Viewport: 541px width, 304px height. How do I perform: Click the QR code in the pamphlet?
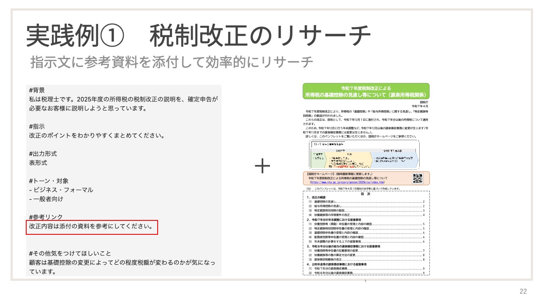pyautogui.click(x=418, y=178)
